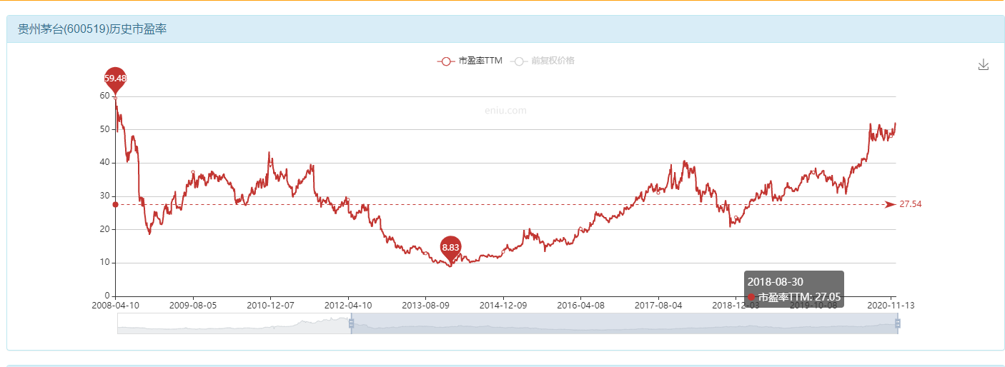This screenshot has height=367, width=1005.
Task: Click the red dot starting the average line
Action: (115, 205)
